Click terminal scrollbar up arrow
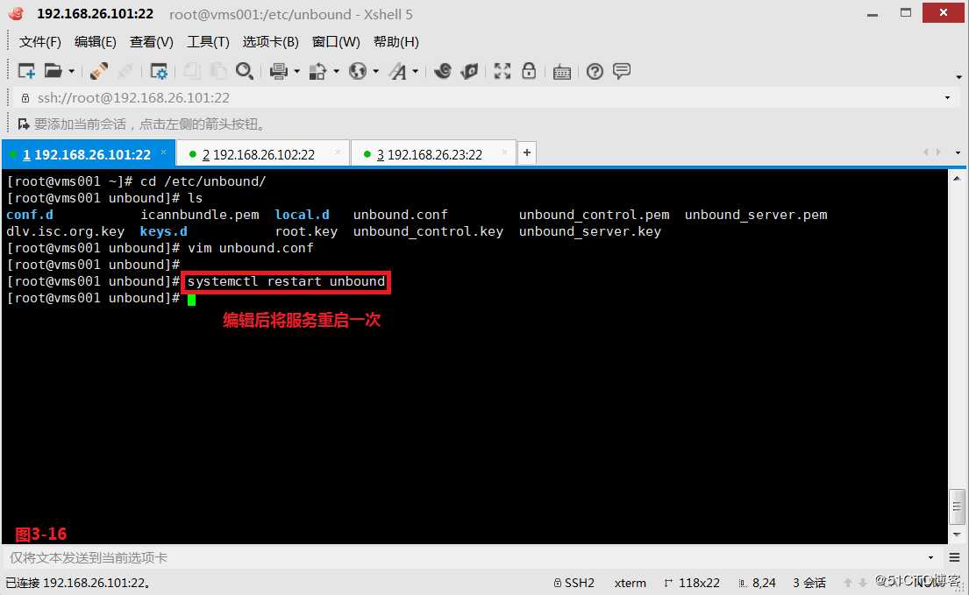Screen dimensions: 969x595 [957, 179]
